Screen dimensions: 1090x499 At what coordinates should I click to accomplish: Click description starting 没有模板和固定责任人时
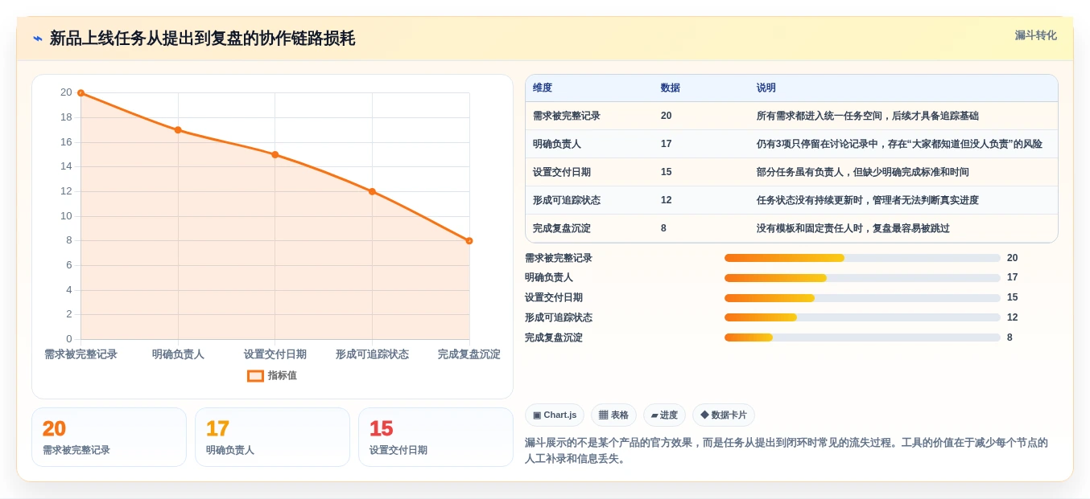click(853, 228)
